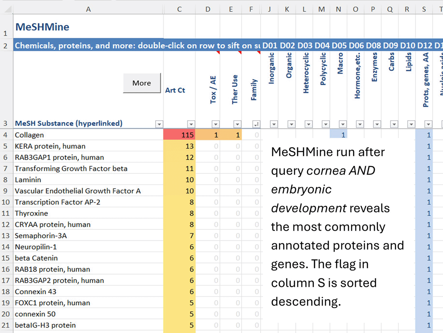Open the 'CRYAA protein, human' link

tap(53, 225)
